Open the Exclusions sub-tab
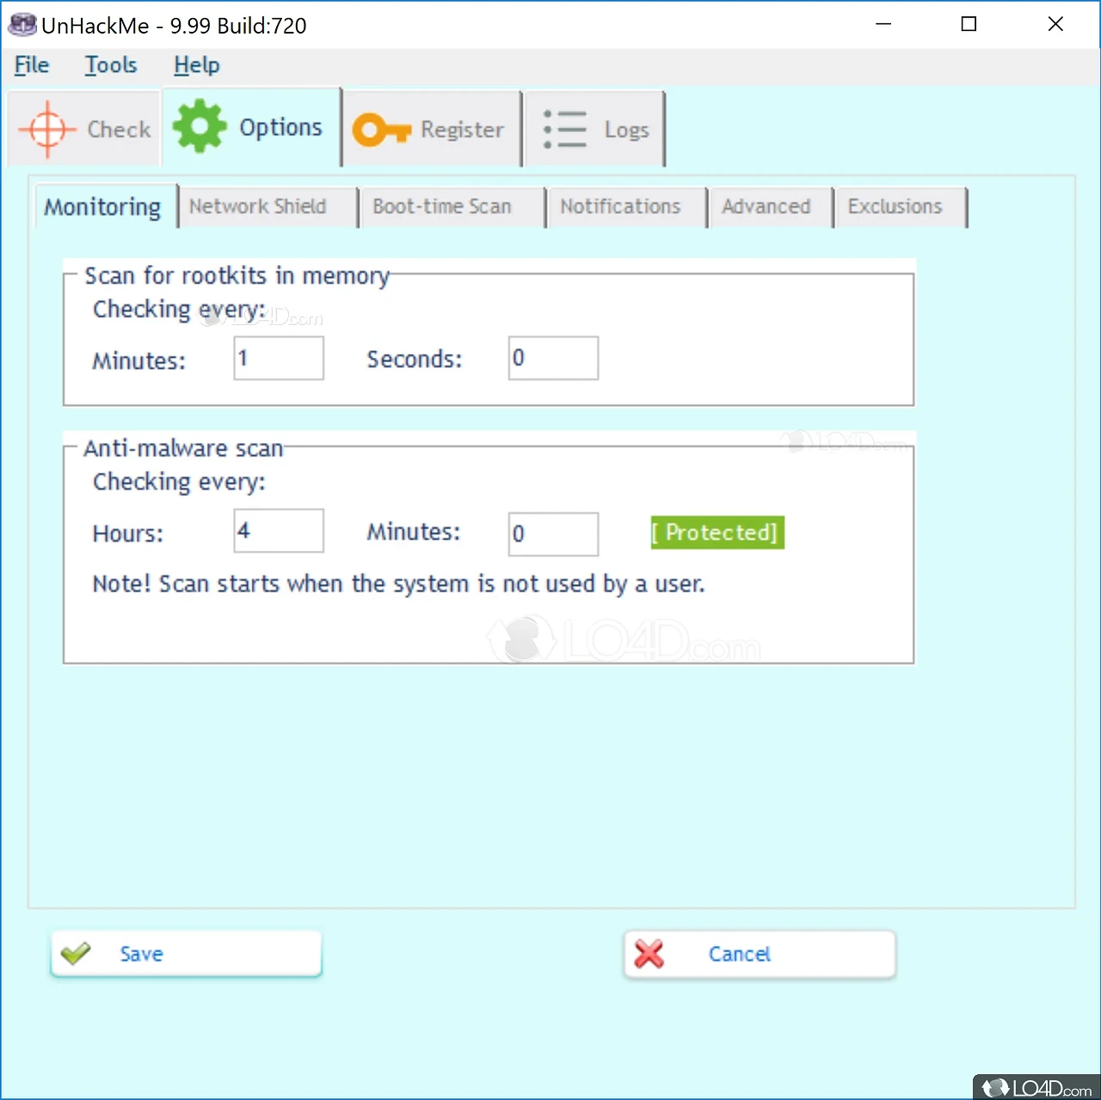 pos(901,207)
